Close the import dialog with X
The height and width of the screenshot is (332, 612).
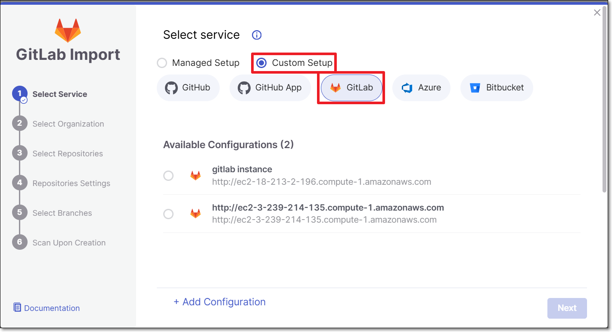click(597, 12)
